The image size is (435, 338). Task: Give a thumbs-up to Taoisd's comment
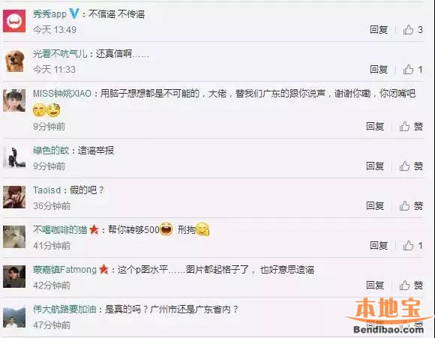pos(411,206)
